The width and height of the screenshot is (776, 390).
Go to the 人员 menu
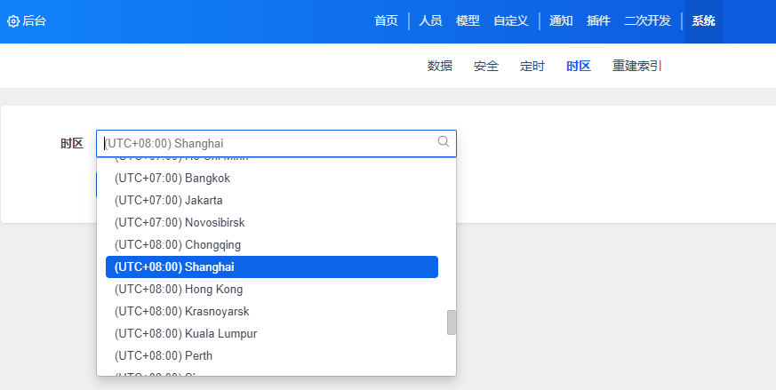[430, 21]
